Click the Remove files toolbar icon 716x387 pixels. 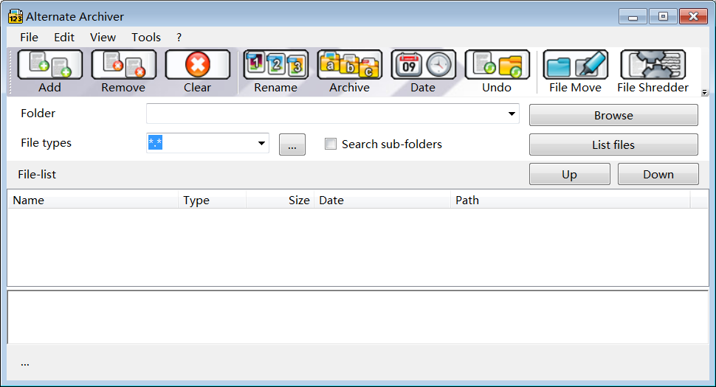(123, 66)
